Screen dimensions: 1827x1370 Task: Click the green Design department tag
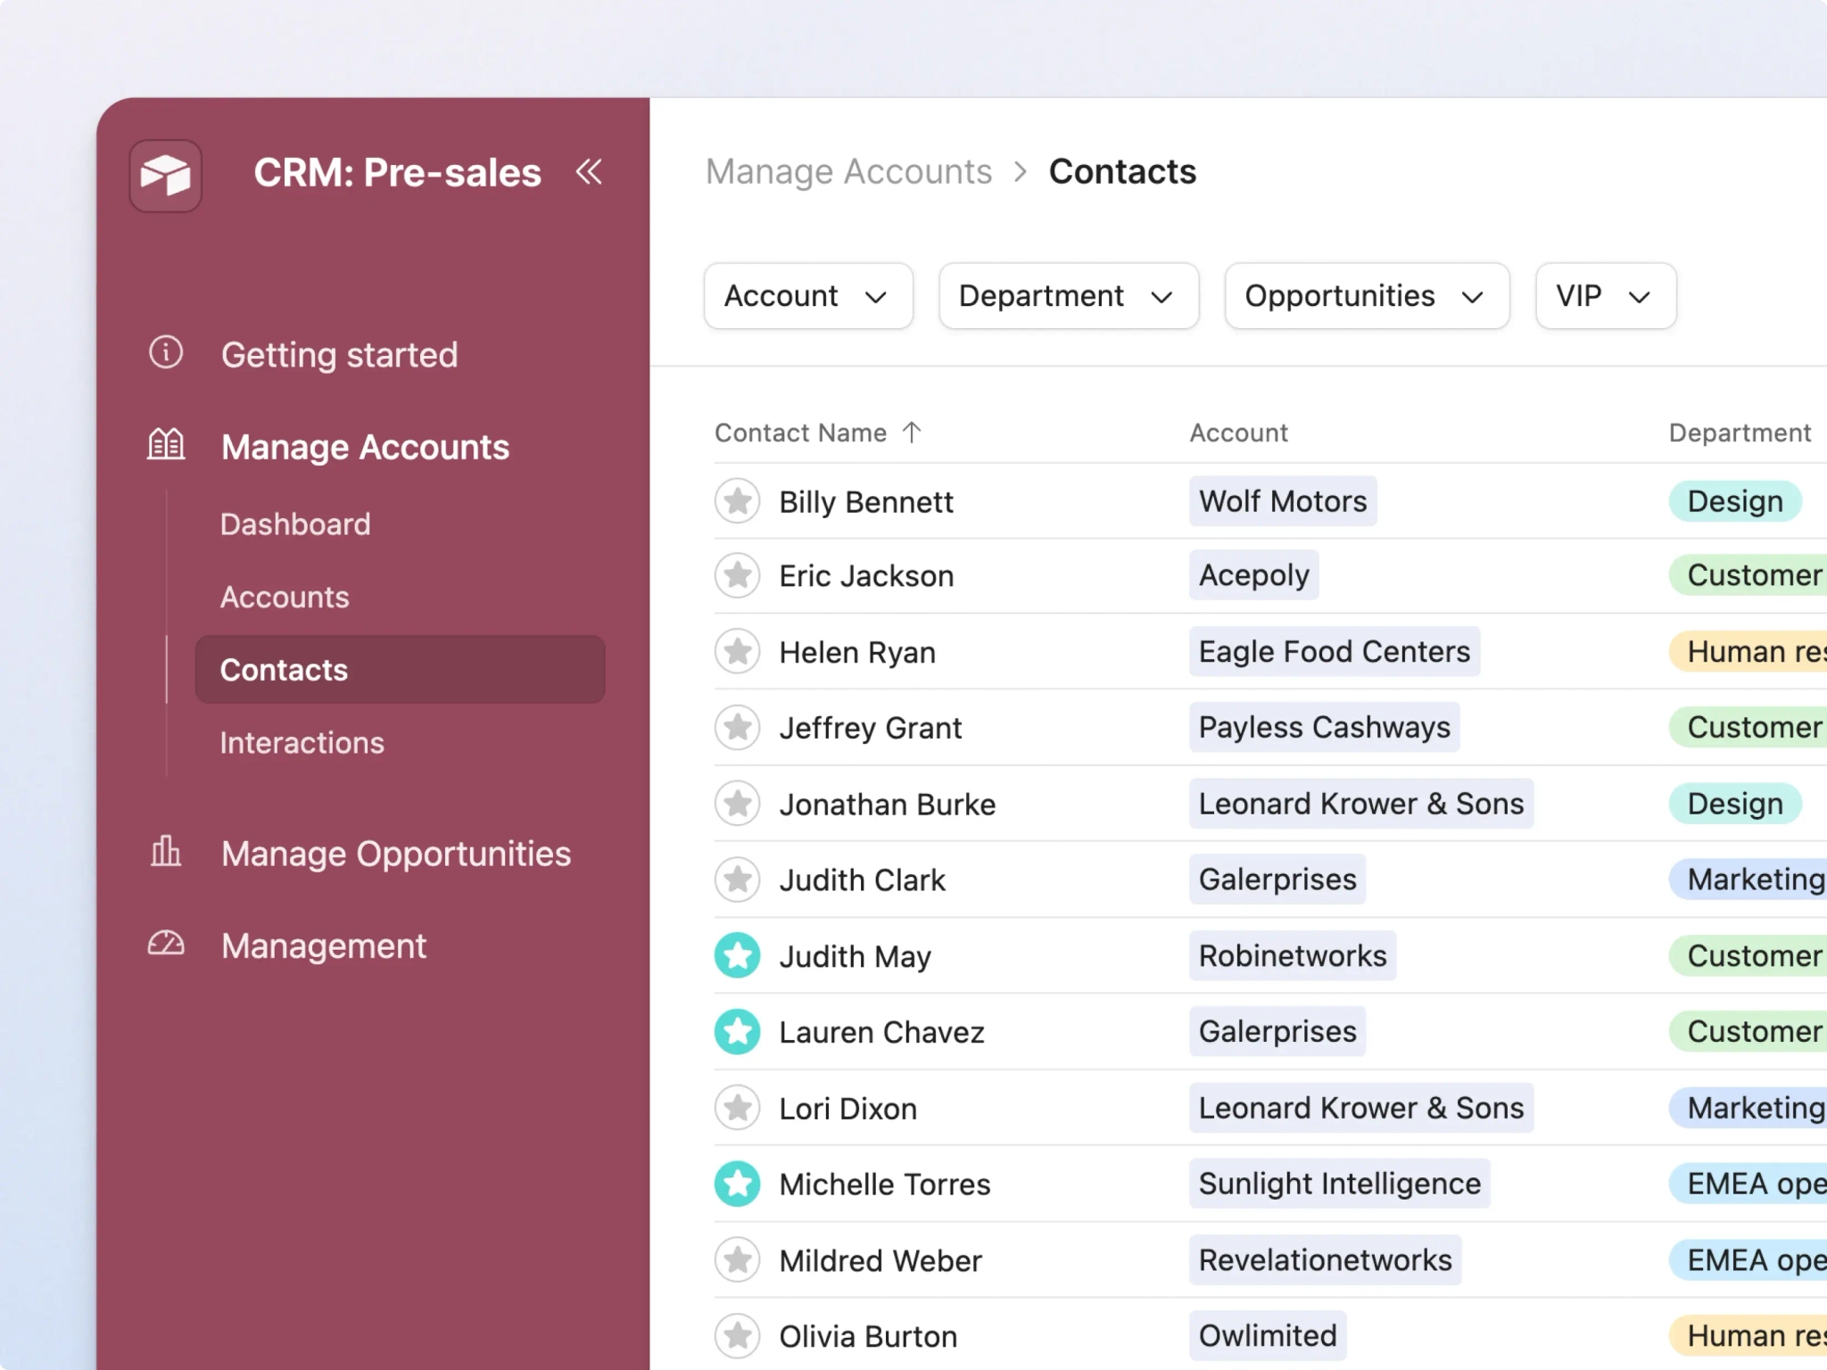1733,501
